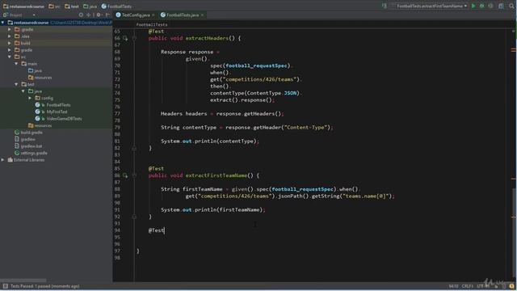Select resources folder under main
Viewport: 517px width, 291px height.
(x=40, y=78)
